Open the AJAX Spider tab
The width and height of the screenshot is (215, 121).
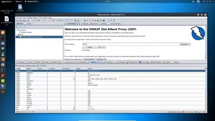pos(156,62)
